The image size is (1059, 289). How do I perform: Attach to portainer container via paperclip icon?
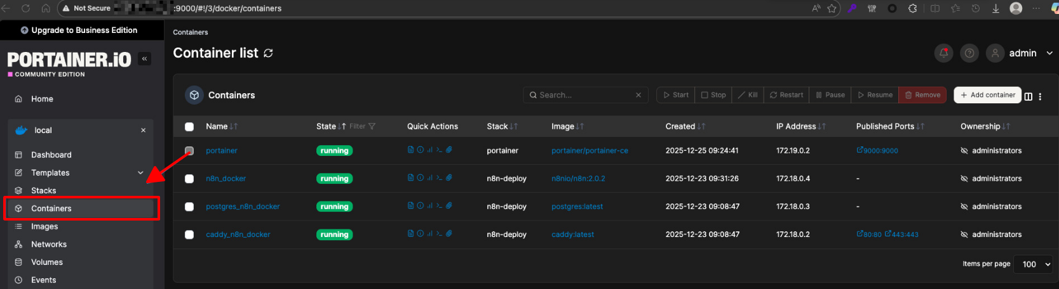pyautogui.click(x=449, y=150)
